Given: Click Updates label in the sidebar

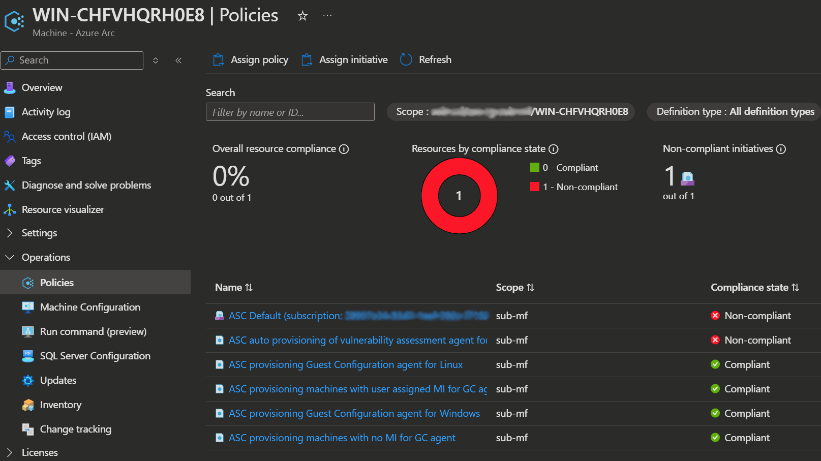Looking at the screenshot, I should point(58,380).
